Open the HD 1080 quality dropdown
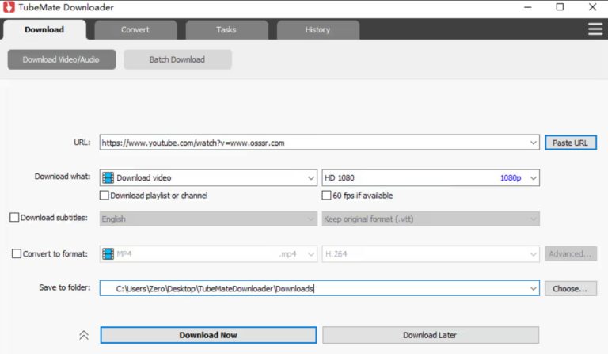This screenshot has width=608, height=354. 431,177
